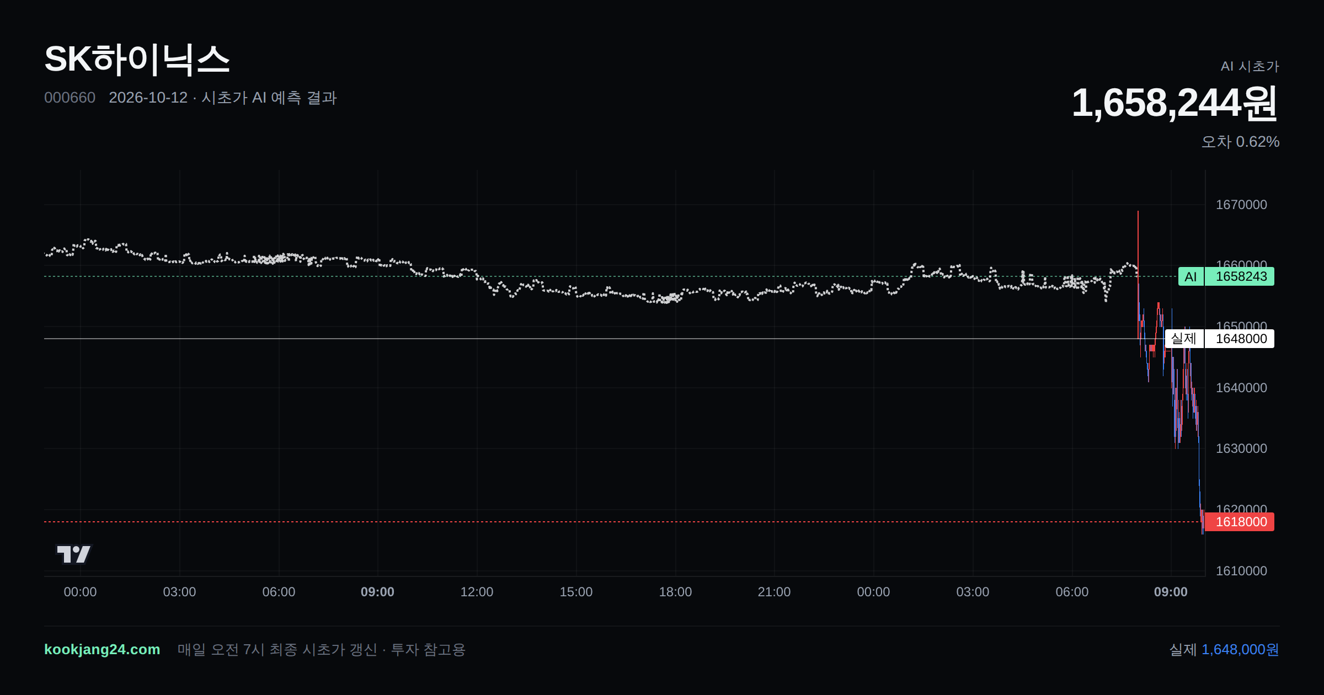Screen dimensions: 1324x695
Task: Click the 실제 1,648,000원 footer text
Action: [1224, 649]
